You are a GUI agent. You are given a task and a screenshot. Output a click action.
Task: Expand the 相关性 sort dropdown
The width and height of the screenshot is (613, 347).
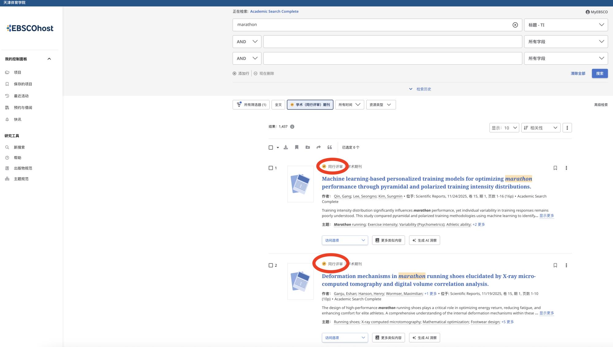(541, 128)
